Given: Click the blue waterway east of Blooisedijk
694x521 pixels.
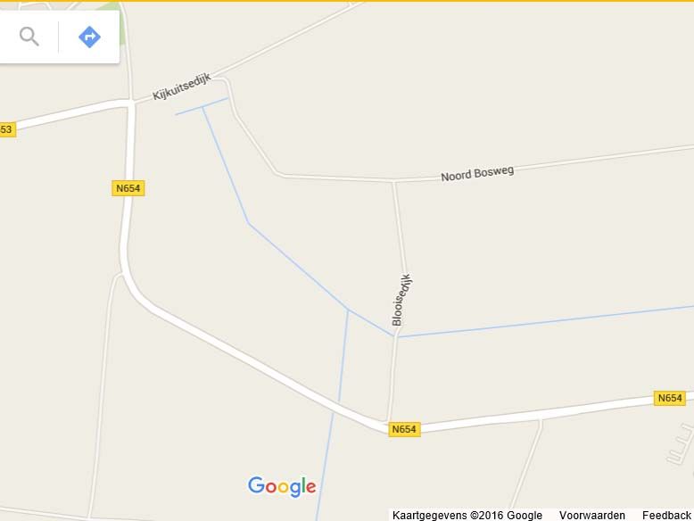Looking at the screenshot, I should coord(546,321).
